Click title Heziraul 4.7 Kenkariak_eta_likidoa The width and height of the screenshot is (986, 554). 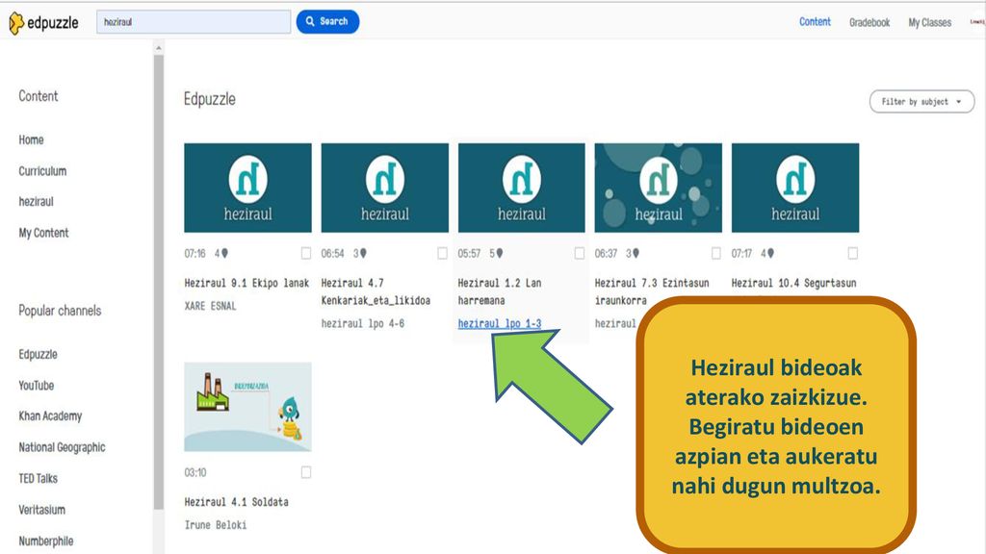pyautogui.click(x=376, y=292)
